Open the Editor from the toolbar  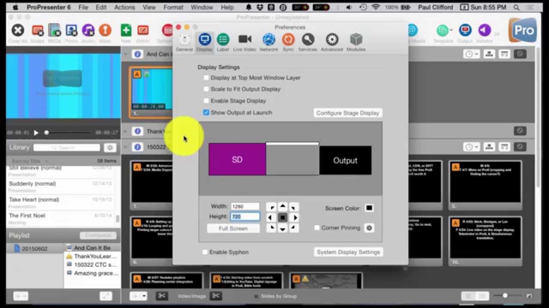[143, 31]
